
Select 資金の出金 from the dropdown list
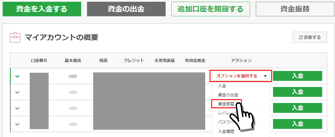coord(228,95)
